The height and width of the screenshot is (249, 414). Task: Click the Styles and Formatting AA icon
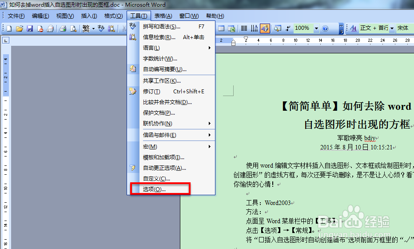[353, 28]
